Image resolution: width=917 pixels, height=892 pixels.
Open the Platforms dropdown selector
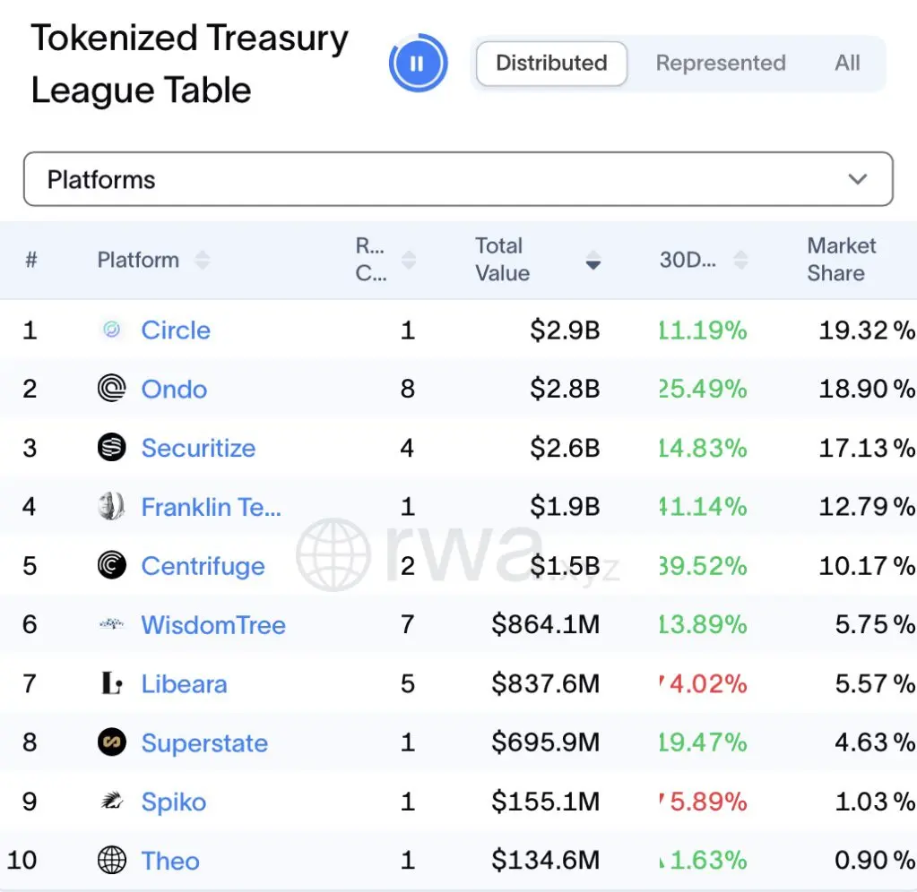458,180
